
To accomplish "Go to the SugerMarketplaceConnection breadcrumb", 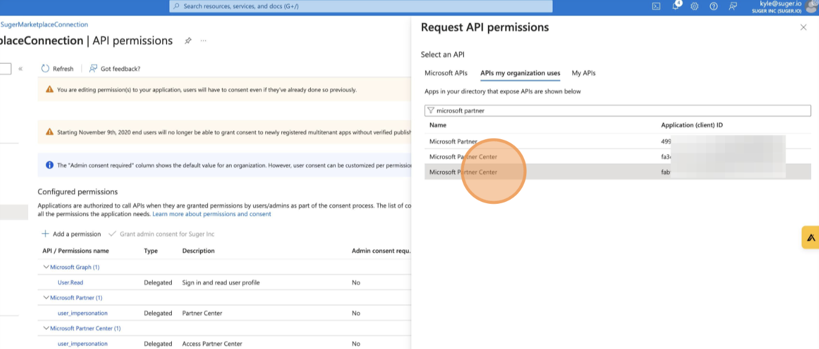I will 44,25.
